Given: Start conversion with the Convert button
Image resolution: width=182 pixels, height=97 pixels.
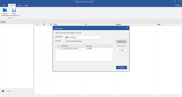Looking at the screenshot, I should click(122, 68).
